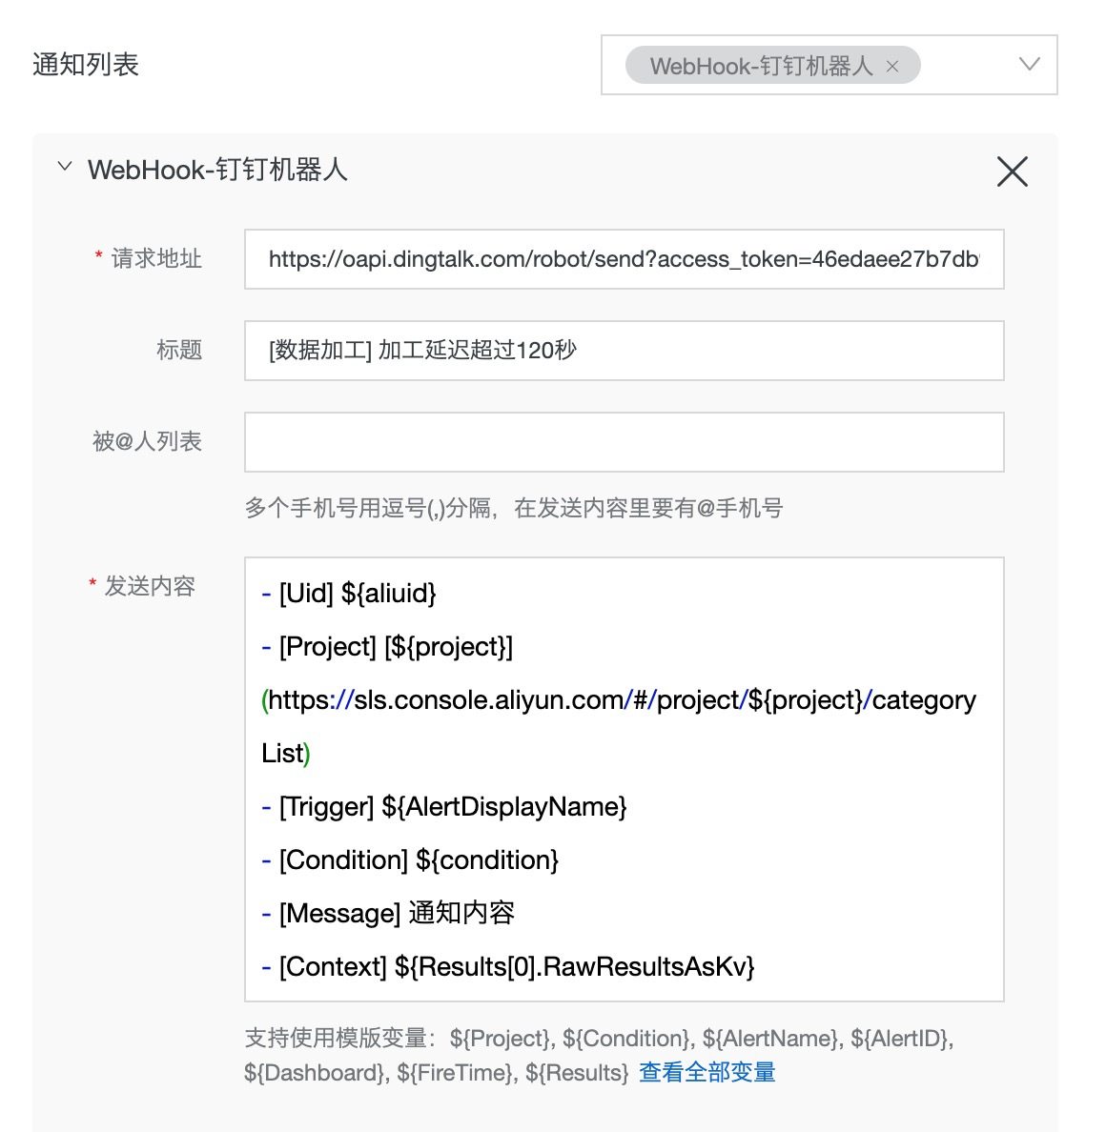Click the 请求地址 URL input field

click(625, 259)
